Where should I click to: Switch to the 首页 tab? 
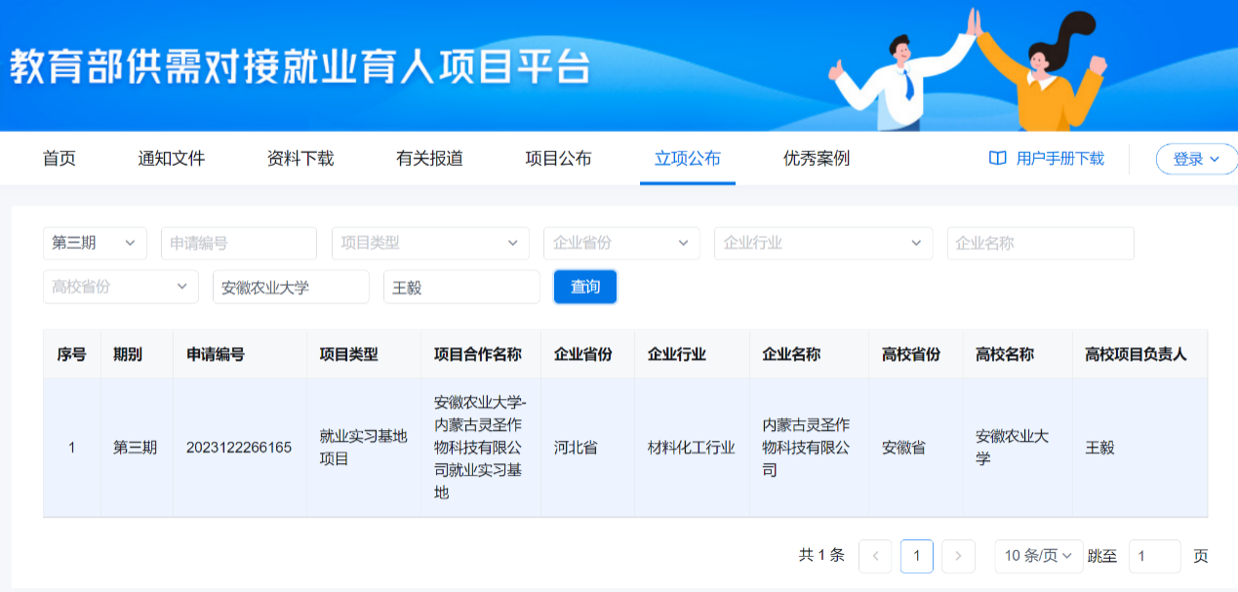60,159
